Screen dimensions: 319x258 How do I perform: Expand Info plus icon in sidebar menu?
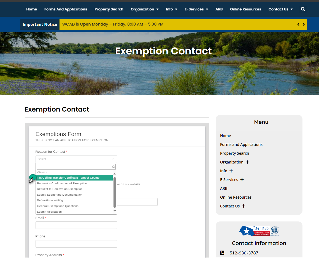coord(231,171)
